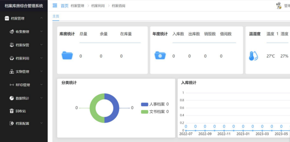Image resolution: width=290 pixels, height=142 pixels.
Task: Toggle 人事档案 legend item in pie chart
Action: 155,104
